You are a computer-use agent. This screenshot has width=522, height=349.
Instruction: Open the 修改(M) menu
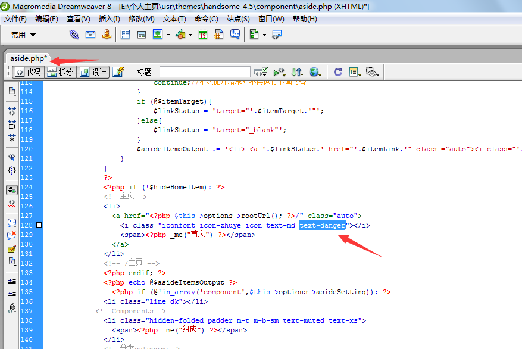[142, 19]
